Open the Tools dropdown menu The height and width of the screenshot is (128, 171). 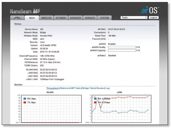[x=134, y=18]
